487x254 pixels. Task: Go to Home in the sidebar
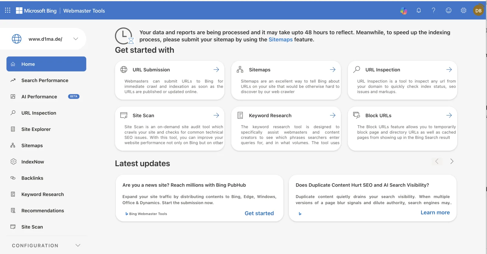[46, 64]
